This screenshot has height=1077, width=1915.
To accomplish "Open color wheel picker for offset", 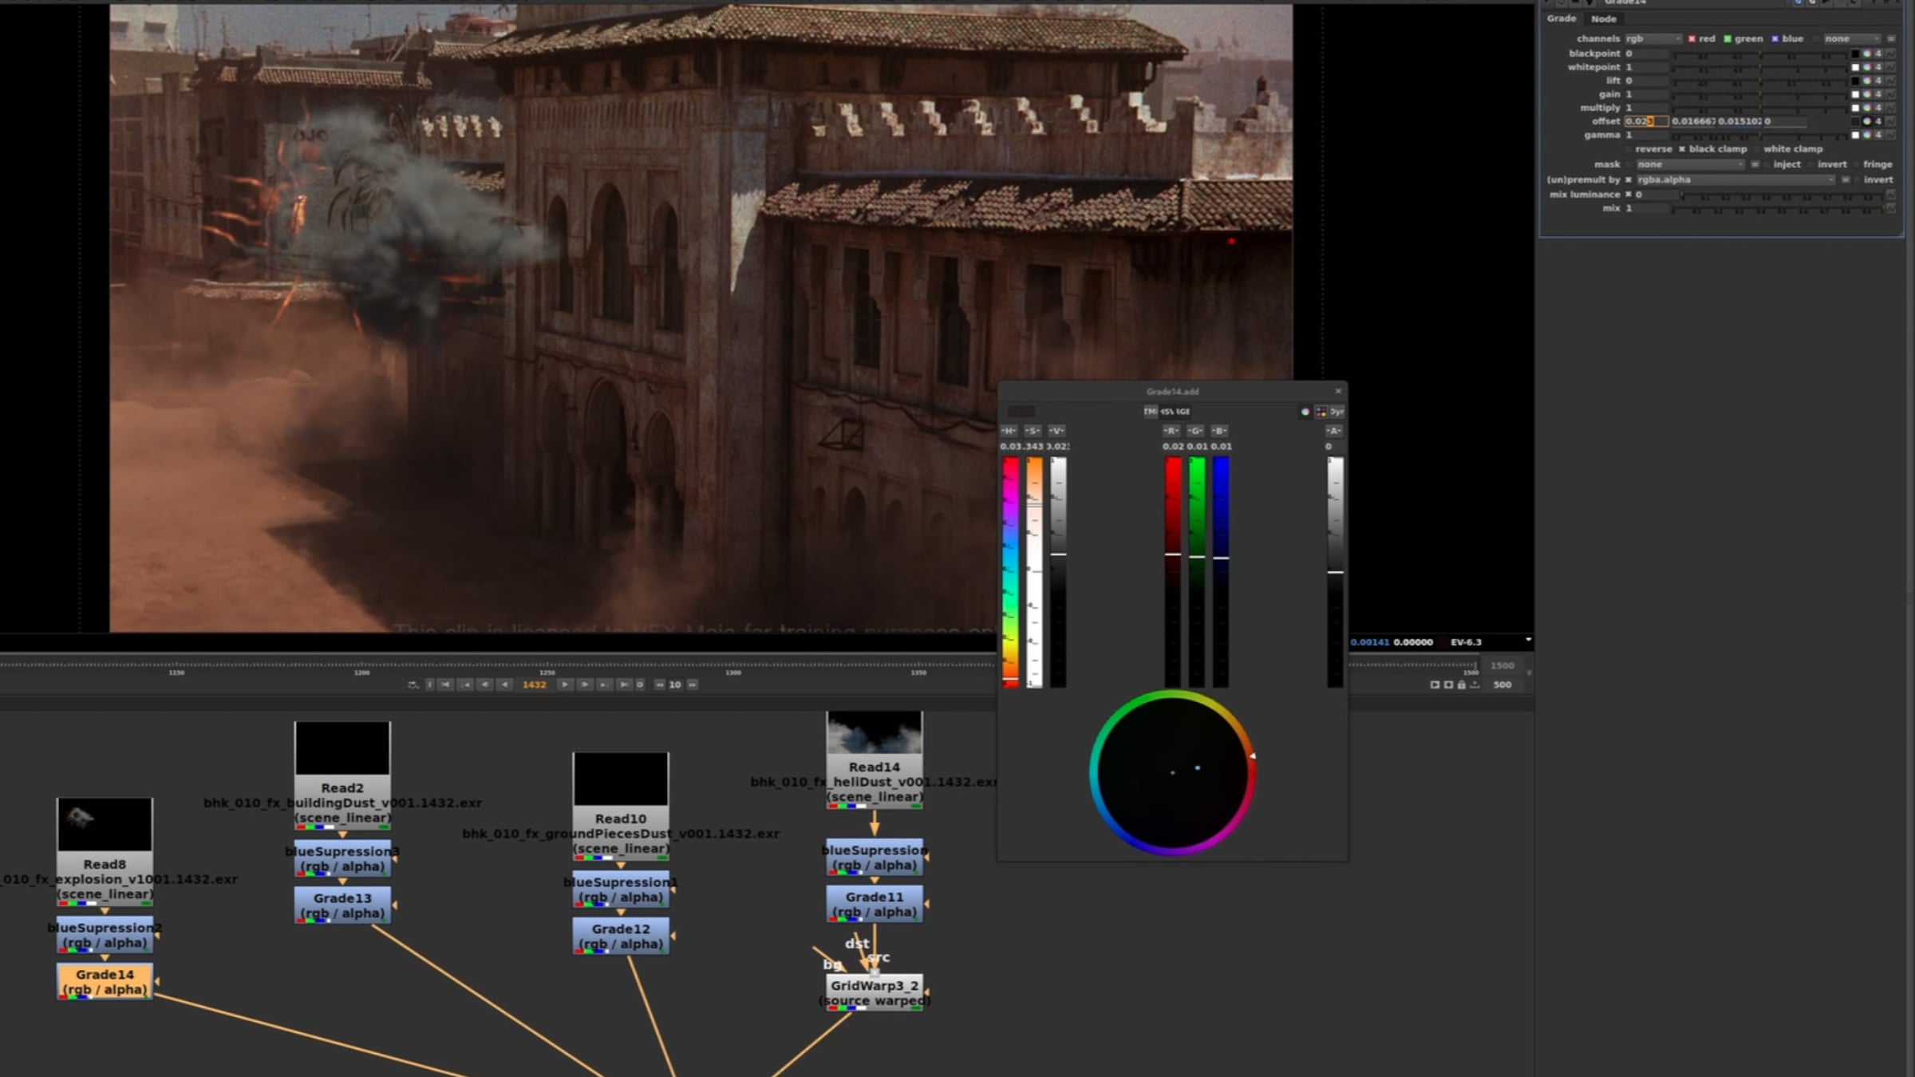I will (1867, 121).
